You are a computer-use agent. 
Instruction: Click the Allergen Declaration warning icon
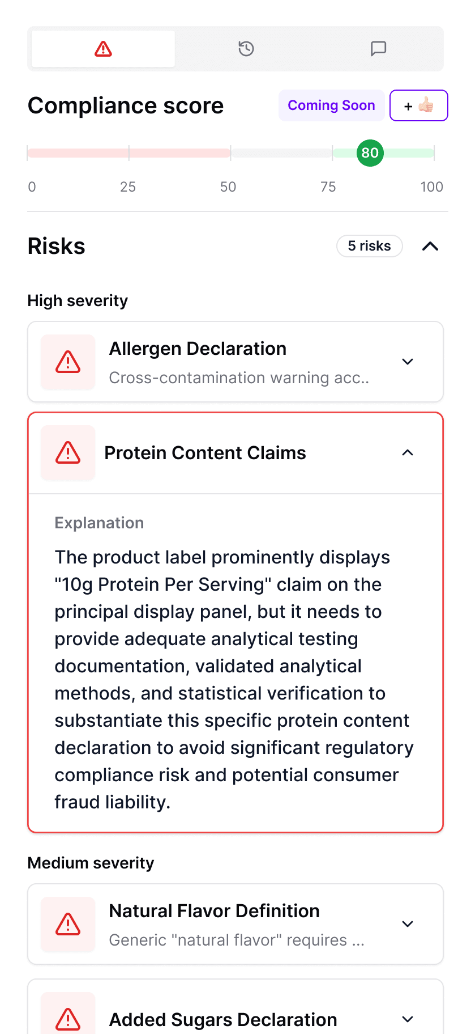pos(68,362)
